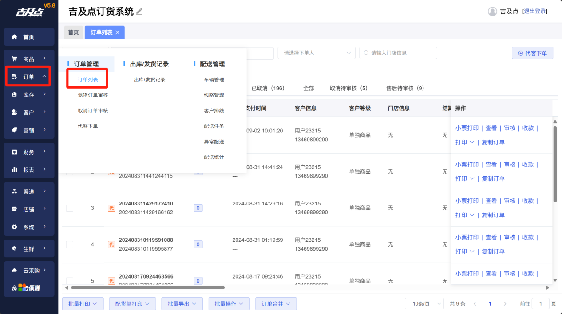Switch to the 已取消 (196) tab

(x=268, y=89)
